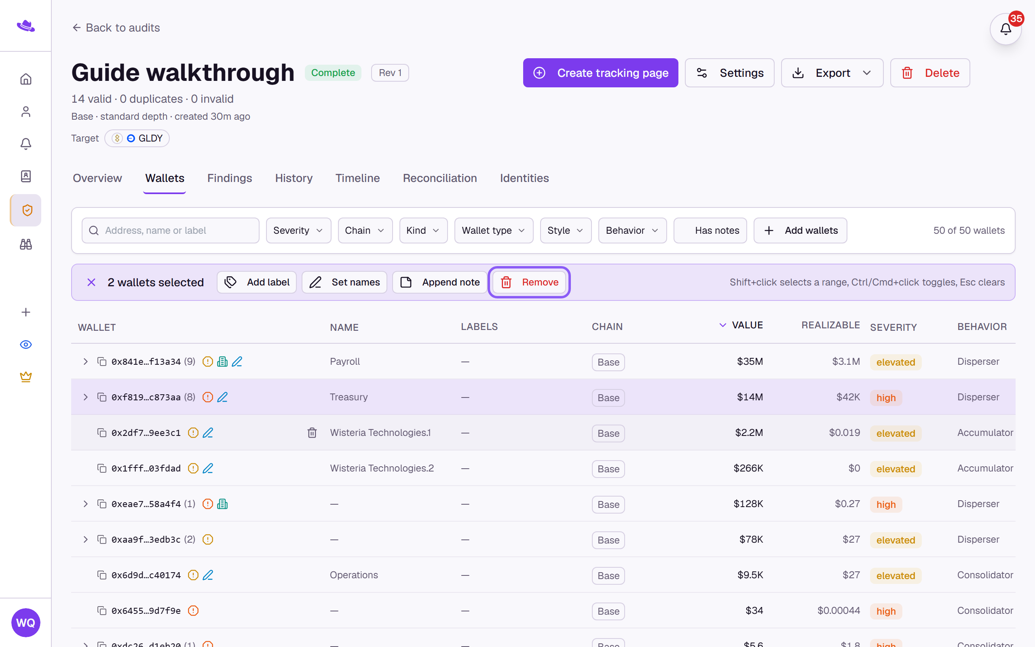Click trash icon on the 0x2df7…9ee3c1 row

click(x=312, y=433)
